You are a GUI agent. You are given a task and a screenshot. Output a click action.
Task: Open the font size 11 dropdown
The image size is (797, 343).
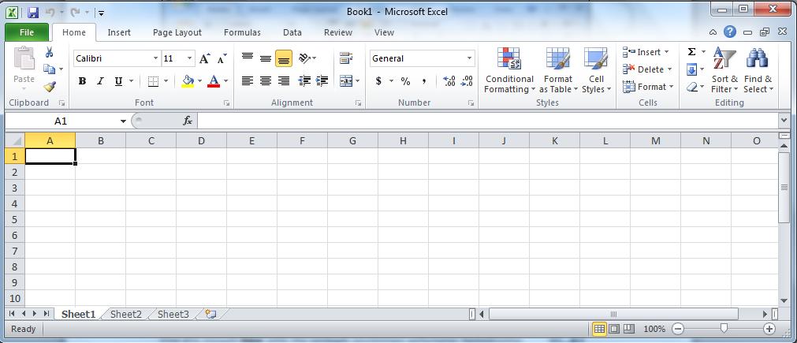point(189,58)
